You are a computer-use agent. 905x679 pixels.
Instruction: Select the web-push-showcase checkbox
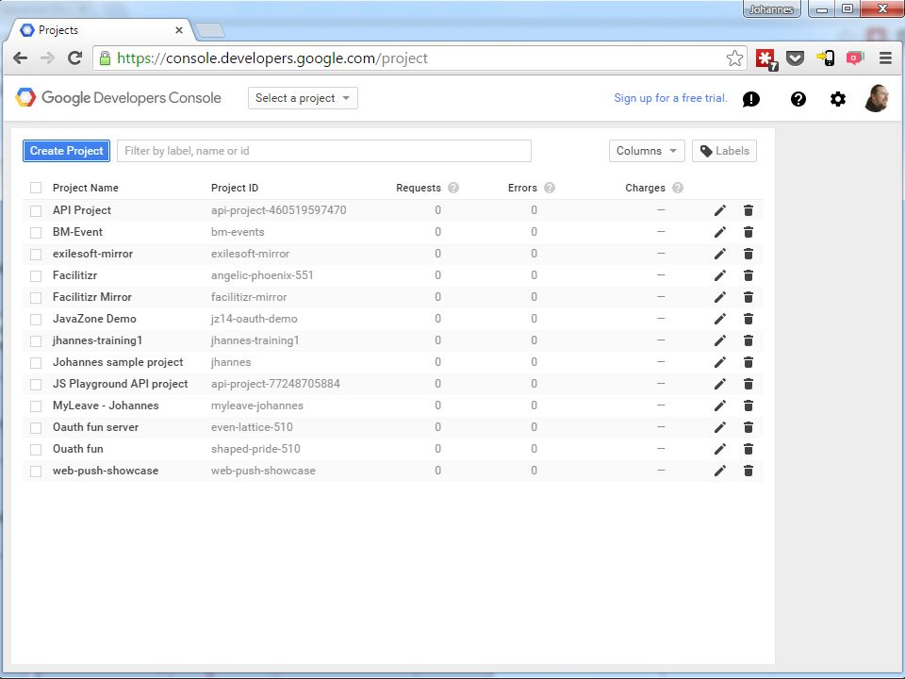tap(36, 472)
